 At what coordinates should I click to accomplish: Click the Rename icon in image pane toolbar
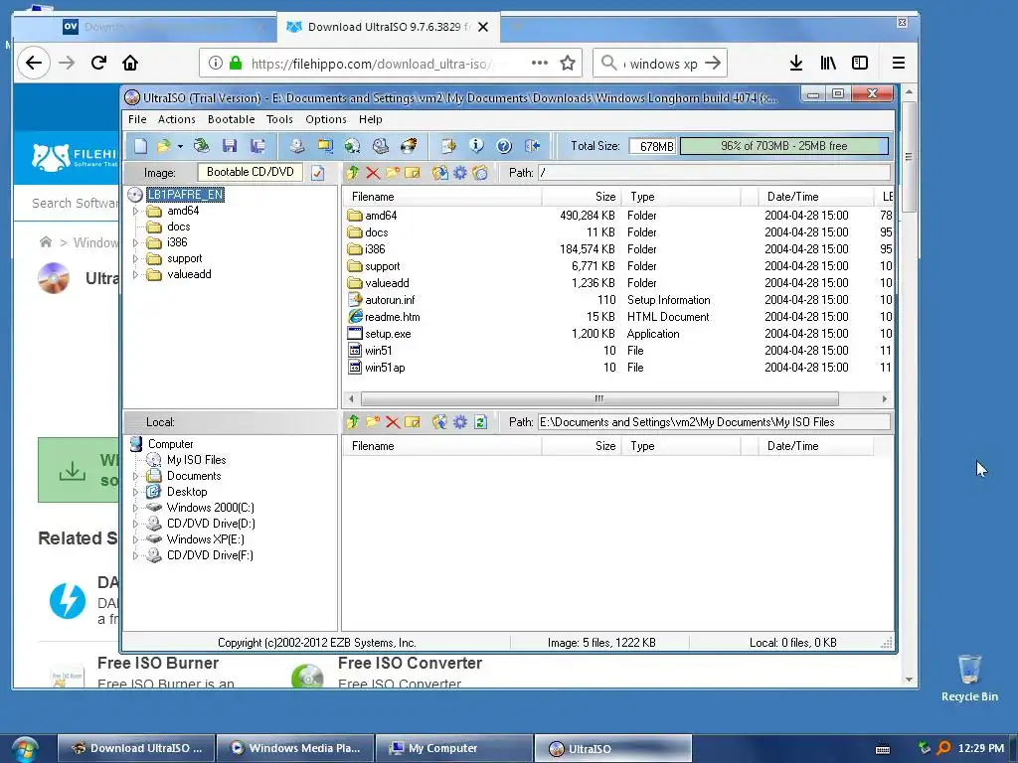click(x=413, y=173)
